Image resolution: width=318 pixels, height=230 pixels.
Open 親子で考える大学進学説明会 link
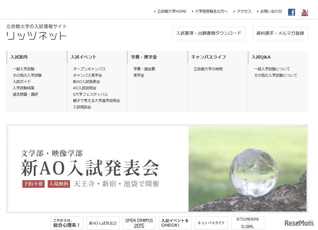97,101
